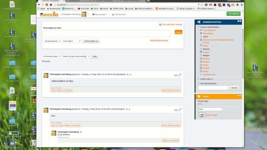This screenshot has height=150, width=267.
Task: Open the Edit notification settings gear link
Action: pos(171,25)
